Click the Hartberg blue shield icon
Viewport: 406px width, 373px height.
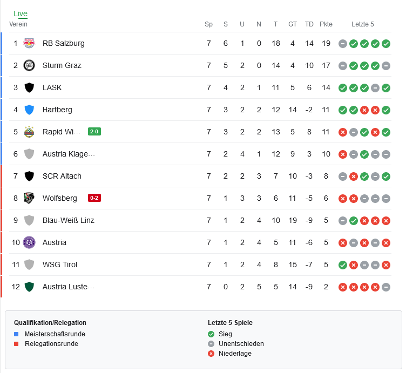coord(29,110)
